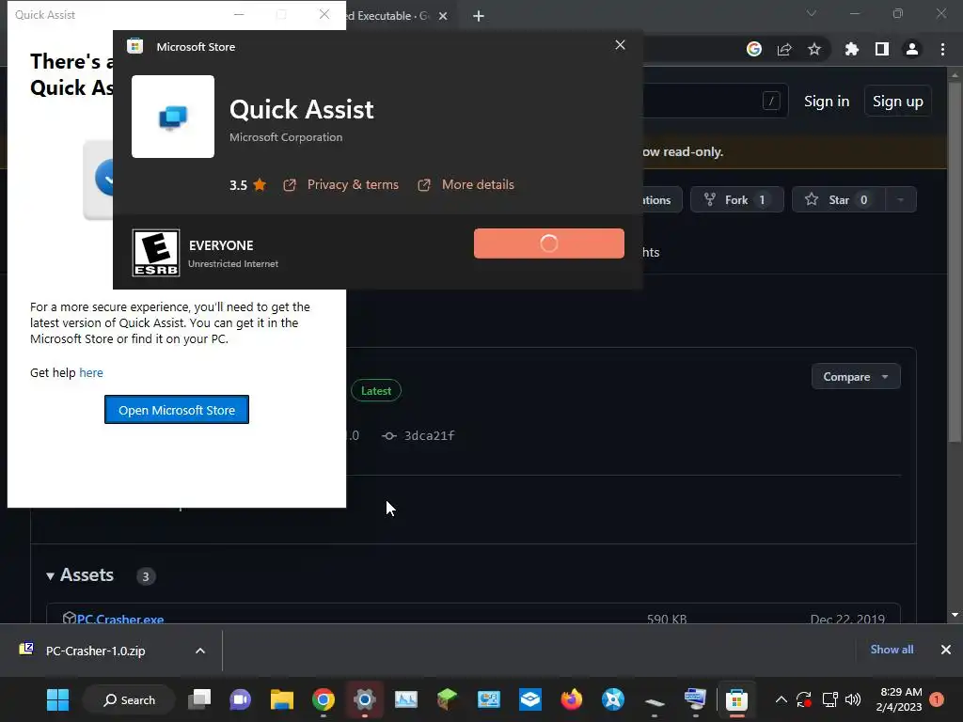Show hidden system tray icons
This screenshot has width=963, height=722.
coord(781,699)
